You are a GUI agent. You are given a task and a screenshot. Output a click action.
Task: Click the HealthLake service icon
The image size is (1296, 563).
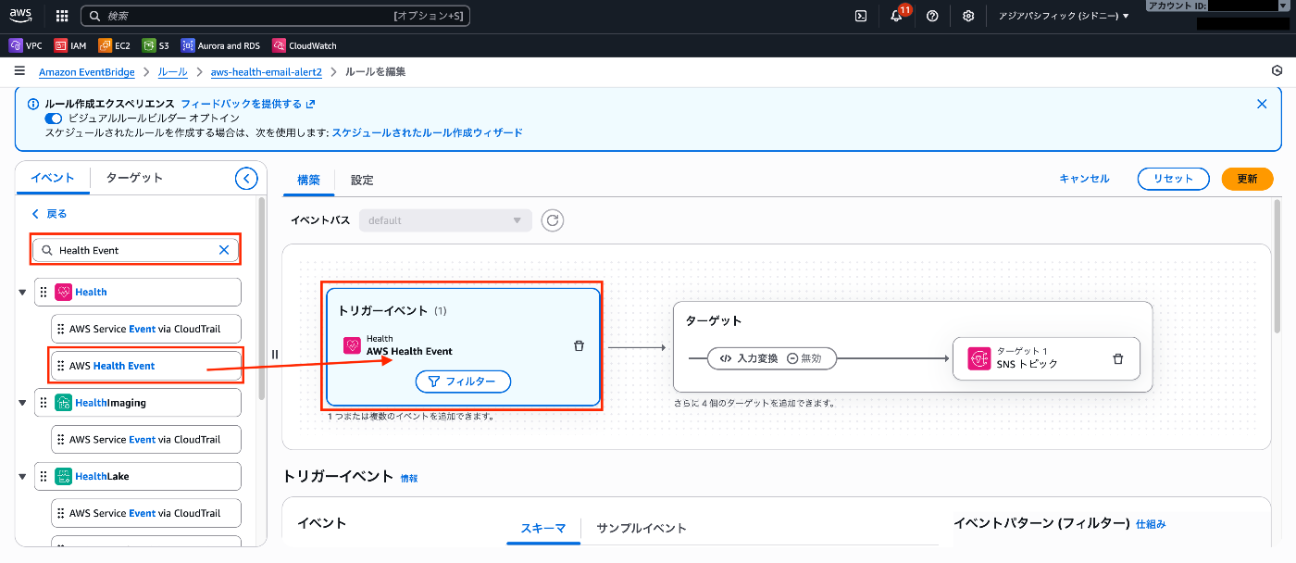coord(63,476)
